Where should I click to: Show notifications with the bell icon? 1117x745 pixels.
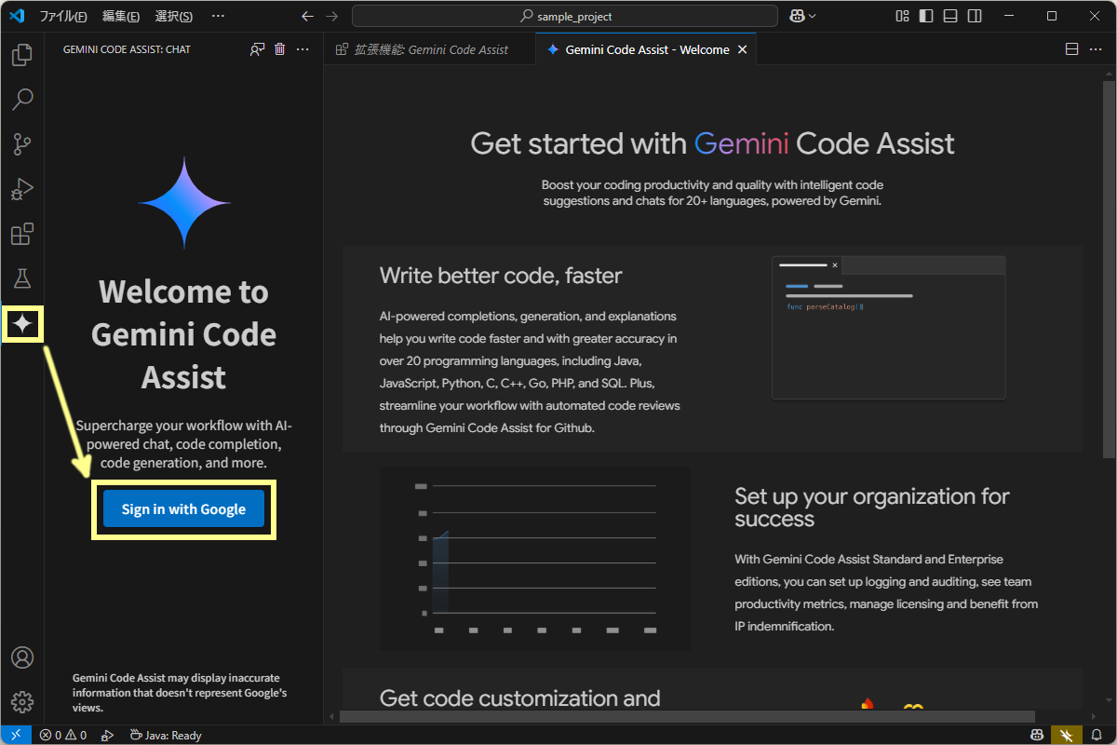pyautogui.click(x=1096, y=735)
